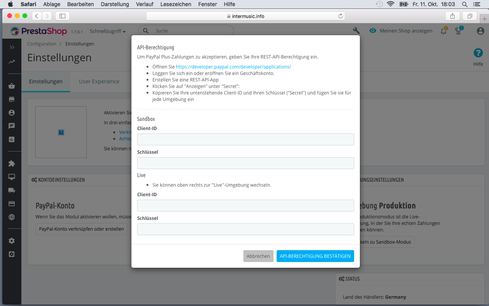Open the Darstellung menu
The height and width of the screenshot is (306, 489).
[115, 4]
